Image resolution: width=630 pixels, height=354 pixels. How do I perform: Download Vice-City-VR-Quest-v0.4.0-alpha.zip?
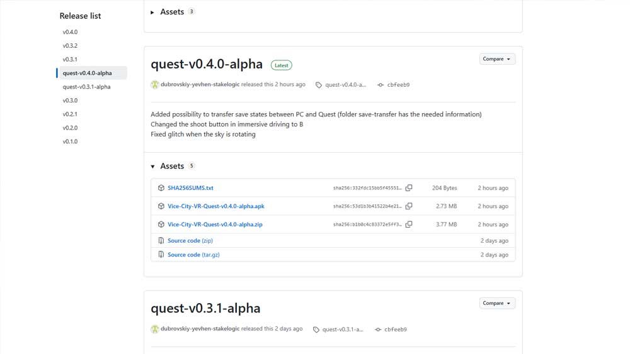[215, 224]
